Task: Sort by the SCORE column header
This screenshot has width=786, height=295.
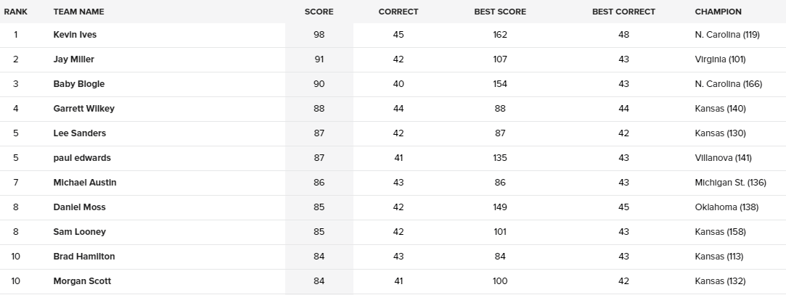Action: (319, 12)
